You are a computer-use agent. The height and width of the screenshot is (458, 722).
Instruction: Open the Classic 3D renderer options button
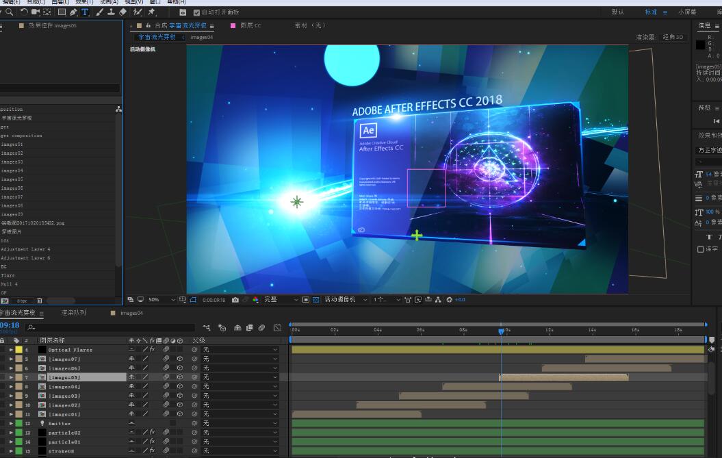673,38
